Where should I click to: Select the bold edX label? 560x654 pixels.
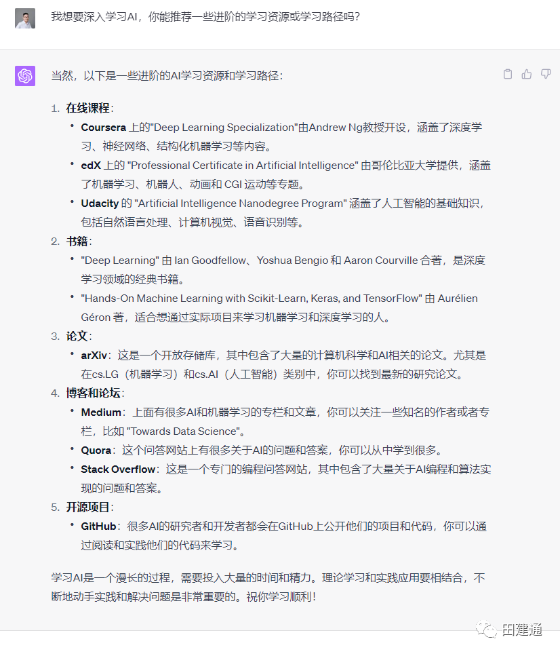[92, 166]
